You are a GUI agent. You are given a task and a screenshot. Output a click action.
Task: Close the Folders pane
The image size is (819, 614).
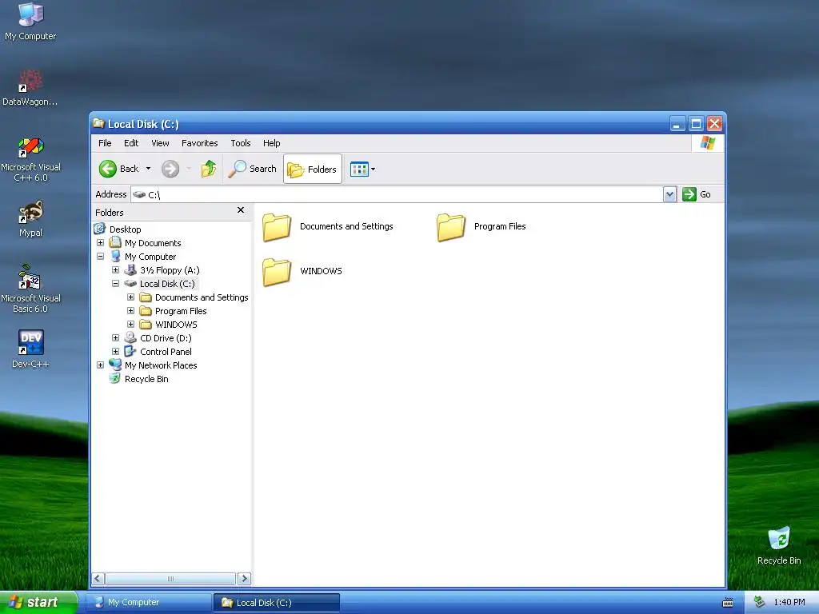point(241,210)
